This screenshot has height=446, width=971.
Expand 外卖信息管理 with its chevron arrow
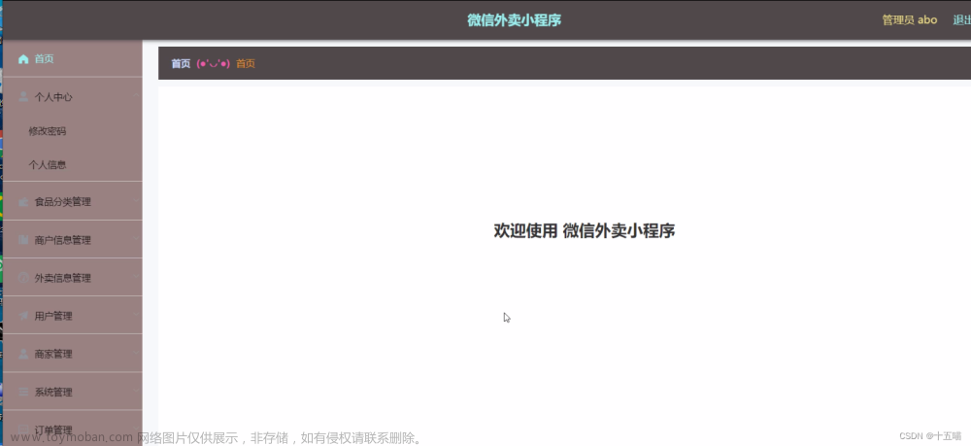click(136, 277)
